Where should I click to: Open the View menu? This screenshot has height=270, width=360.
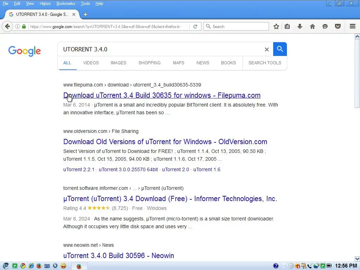pyautogui.click(x=30, y=4)
